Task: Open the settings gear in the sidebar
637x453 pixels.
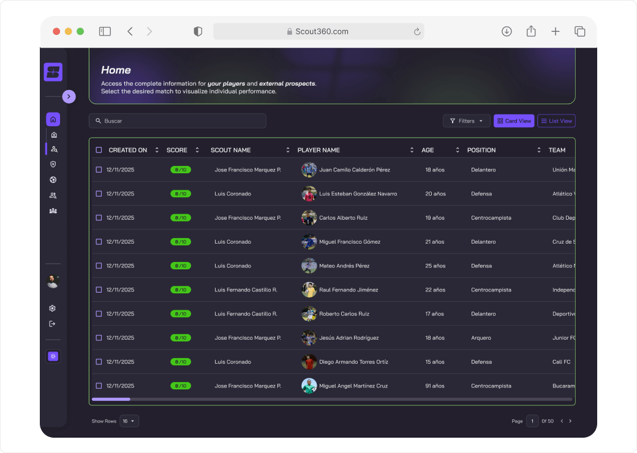Action: 53,308
